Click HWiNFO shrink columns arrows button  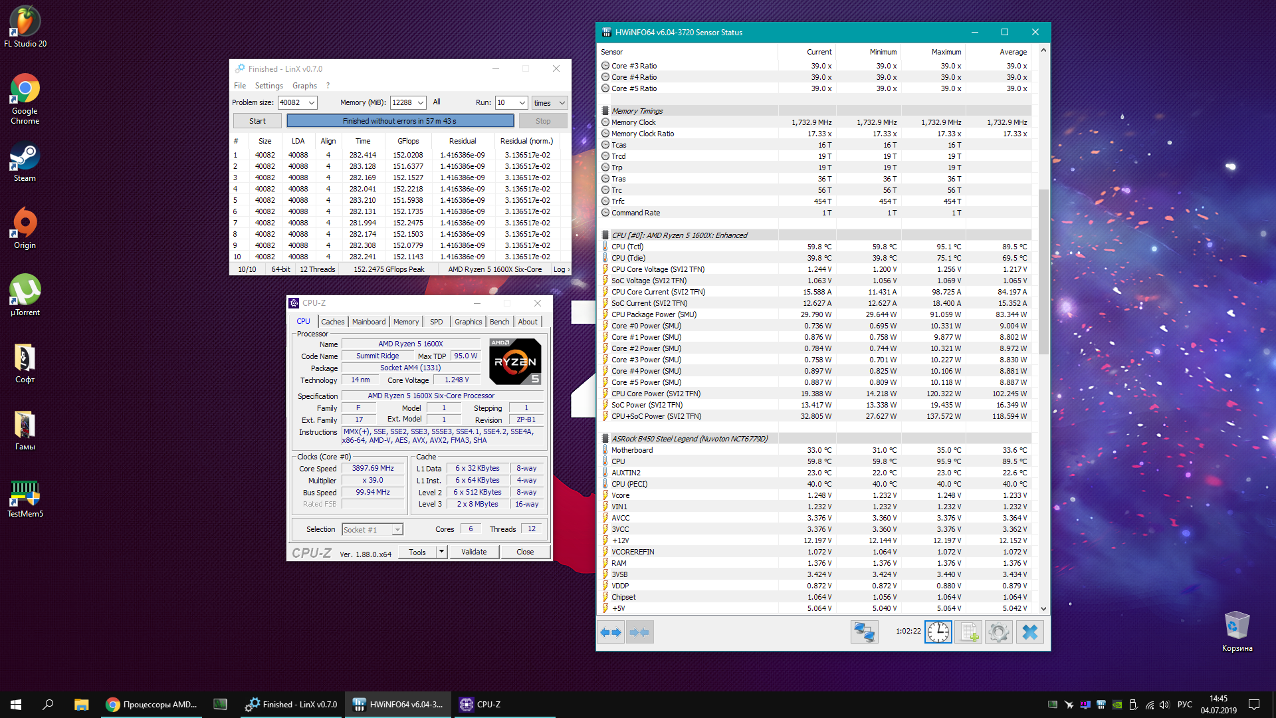[639, 632]
